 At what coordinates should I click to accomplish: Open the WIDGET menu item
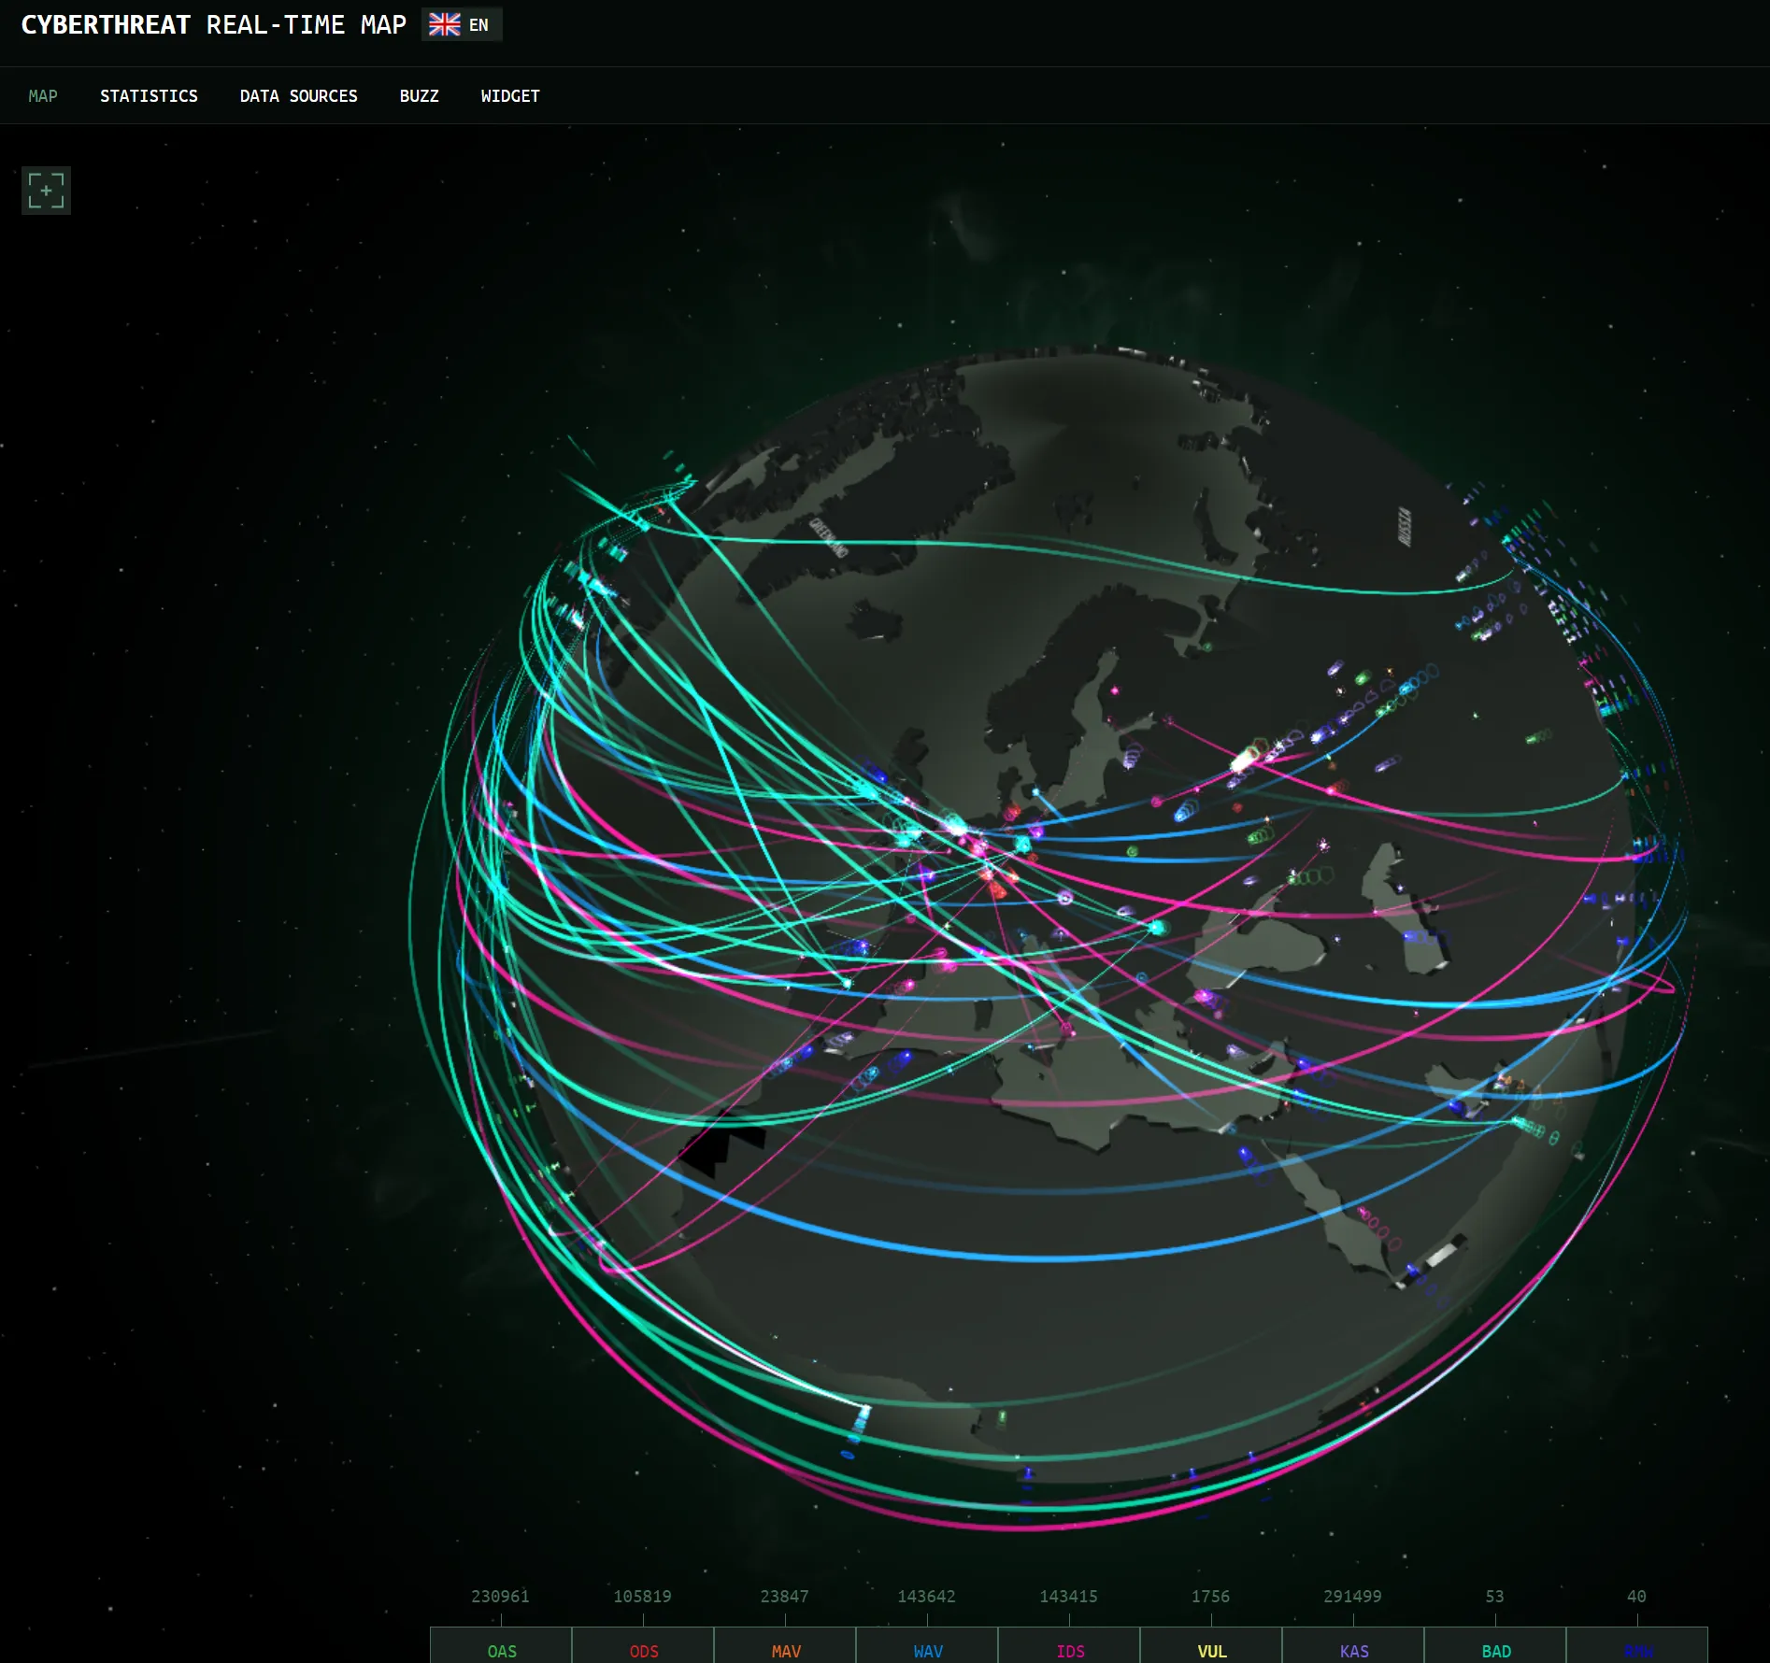pos(509,95)
